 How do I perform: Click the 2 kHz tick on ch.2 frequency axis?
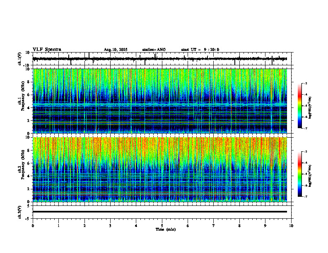[29, 189]
